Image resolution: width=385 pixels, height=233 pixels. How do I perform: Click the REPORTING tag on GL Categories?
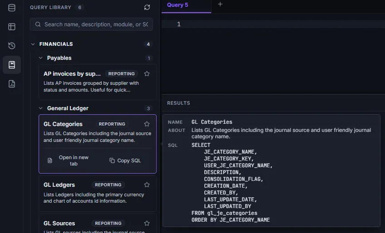pyautogui.click(x=112, y=124)
